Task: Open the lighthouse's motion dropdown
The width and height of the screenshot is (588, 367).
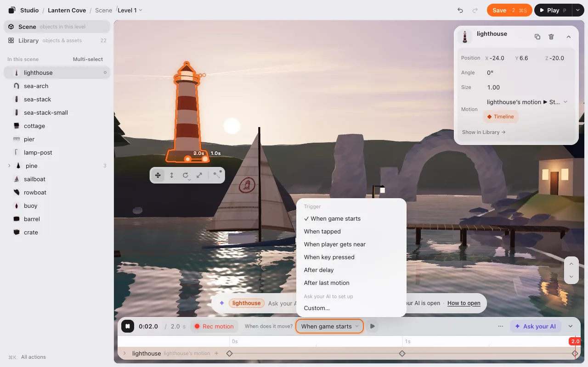Action: click(527, 102)
